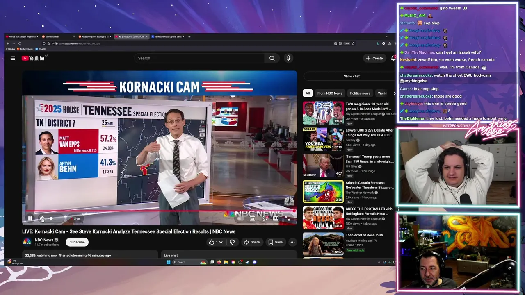Screen dimensions: 525x295
Task: Select the All filter chip
Action: coord(308,93)
